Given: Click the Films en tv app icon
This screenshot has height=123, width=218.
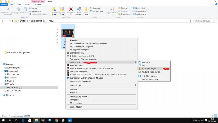Looking at the screenshot, I should pyautogui.click(x=139, y=62).
